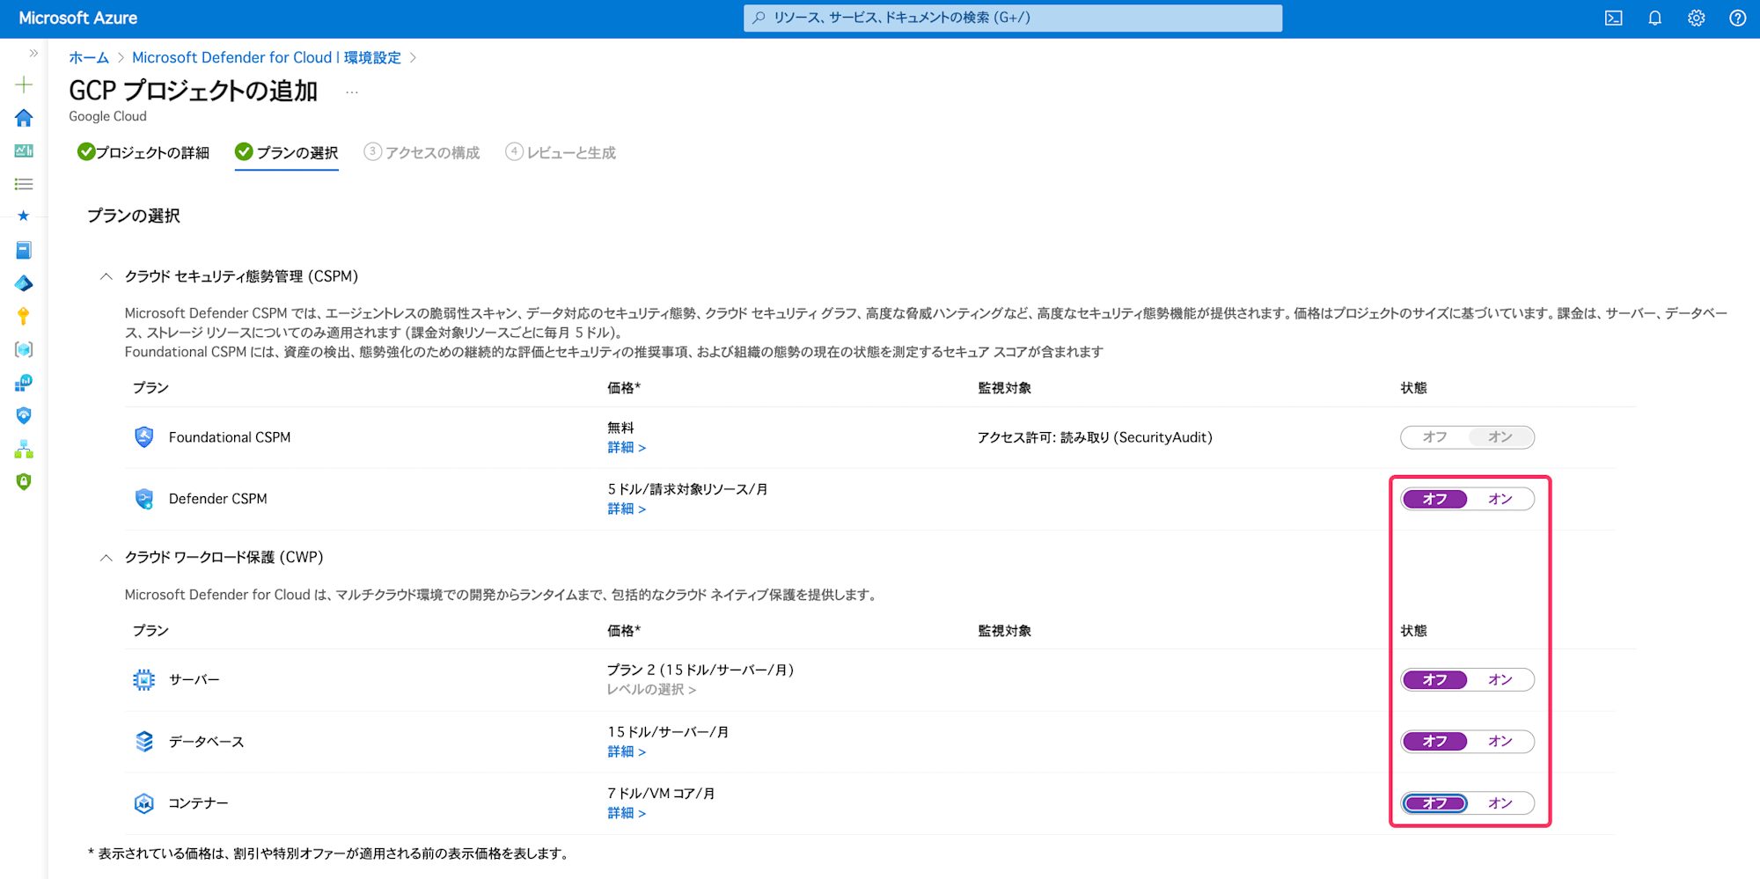1760x879 pixels.
Task: Click the サーバー plan chip icon
Action: tap(144, 680)
